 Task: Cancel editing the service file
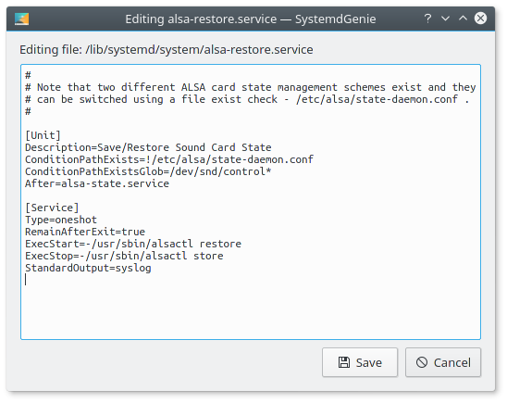click(443, 362)
